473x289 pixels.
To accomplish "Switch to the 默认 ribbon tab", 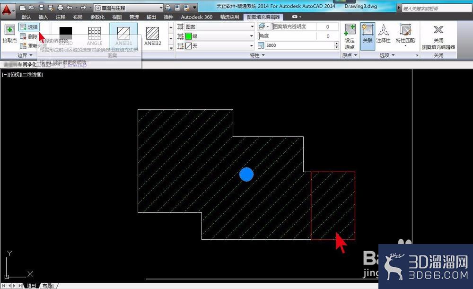I will pyautogui.click(x=26, y=17).
